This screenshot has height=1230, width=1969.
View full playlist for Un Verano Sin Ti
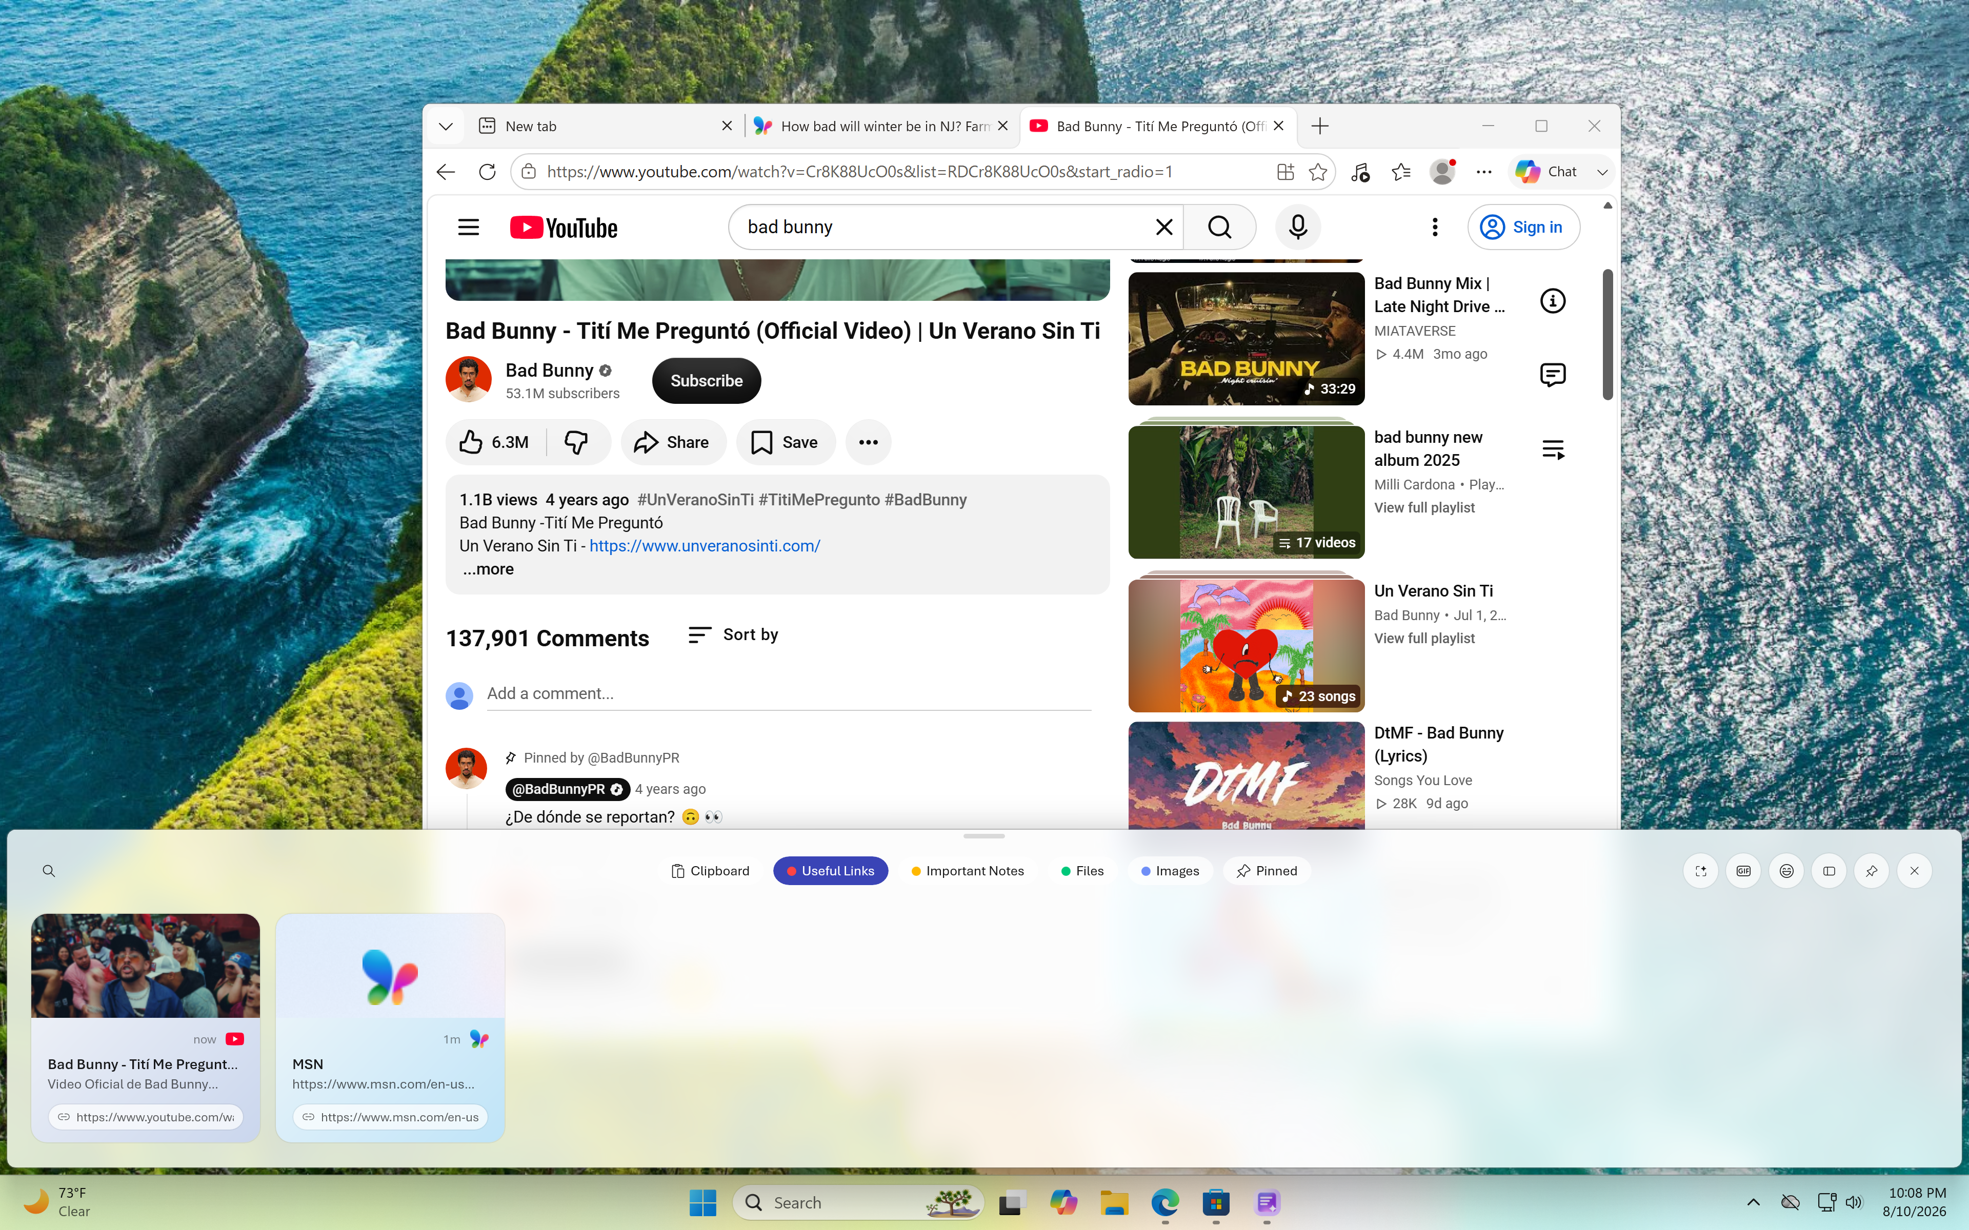[x=1424, y=639]
